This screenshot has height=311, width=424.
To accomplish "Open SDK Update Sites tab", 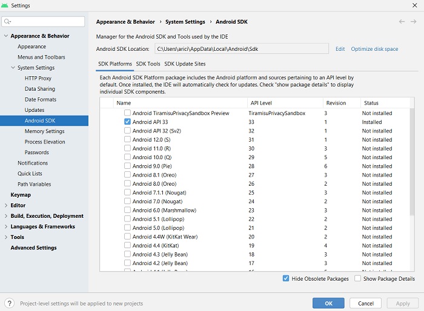I will tap(185, 64).
